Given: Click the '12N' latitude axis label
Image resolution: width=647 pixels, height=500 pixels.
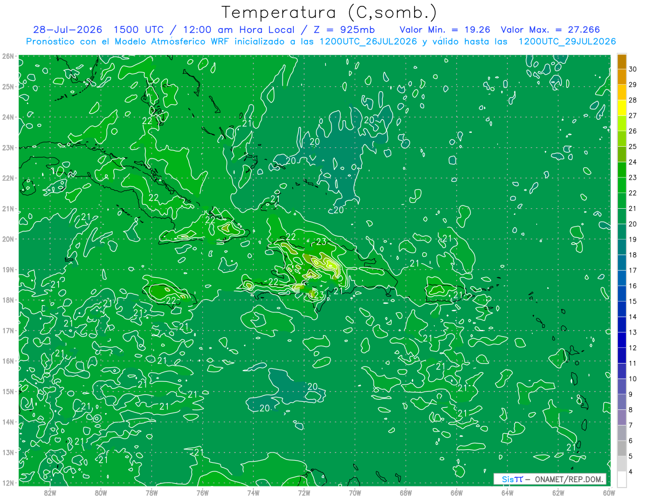Looking at the screenshot, I should point(8,483).
